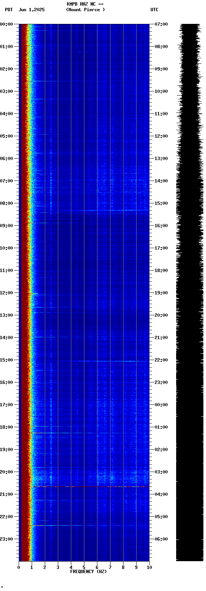Click the 14:00 label on the PDT axis

pyautogui.click(x=6, y=338)
